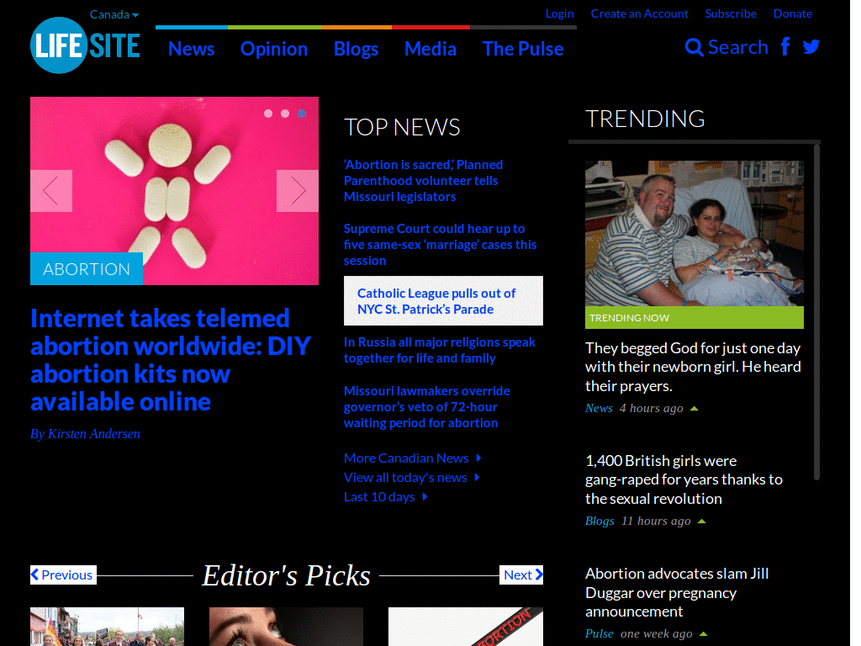Viewport: 861px width, 646px height.
Task: Open 'Internet takes telemed abortion worldwide' headline
Action: tap(171, 360)
